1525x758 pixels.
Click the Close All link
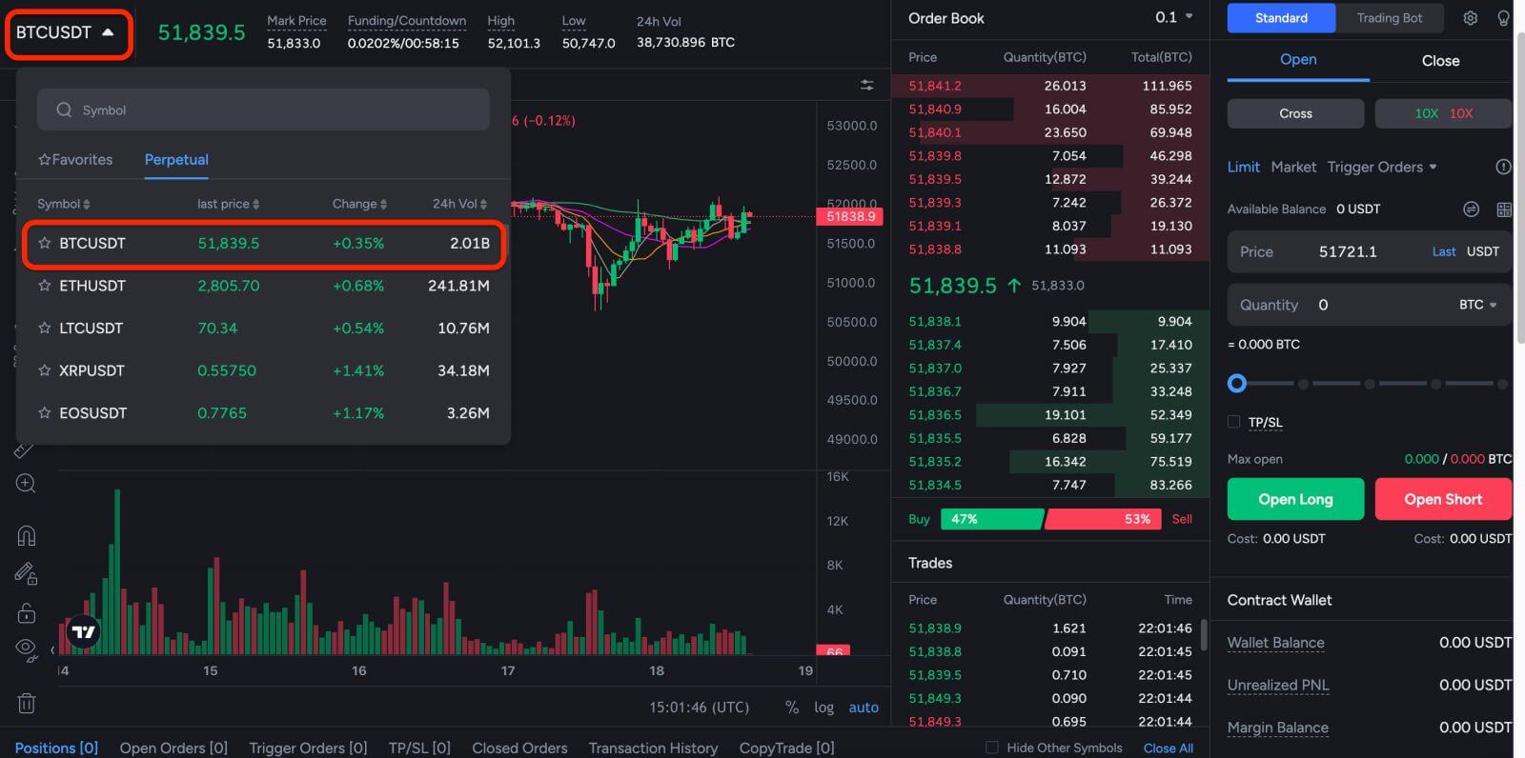[1168, 748]
